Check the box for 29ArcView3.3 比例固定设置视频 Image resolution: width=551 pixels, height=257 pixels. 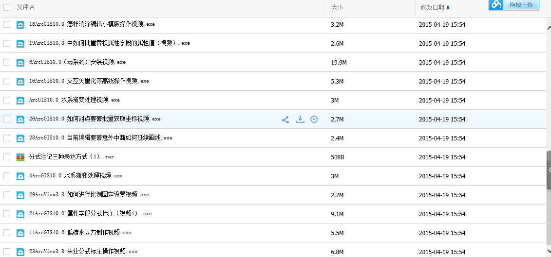tap(7, 195)
